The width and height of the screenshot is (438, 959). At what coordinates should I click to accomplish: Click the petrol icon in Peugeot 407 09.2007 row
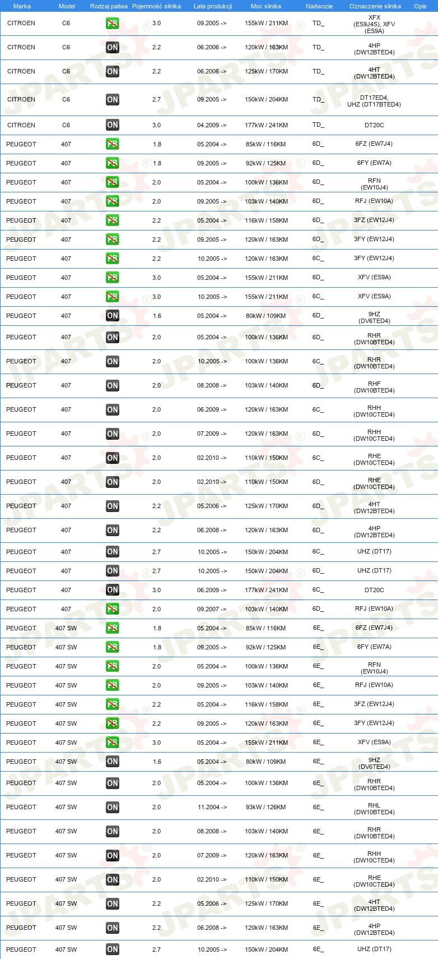[113, 609]
